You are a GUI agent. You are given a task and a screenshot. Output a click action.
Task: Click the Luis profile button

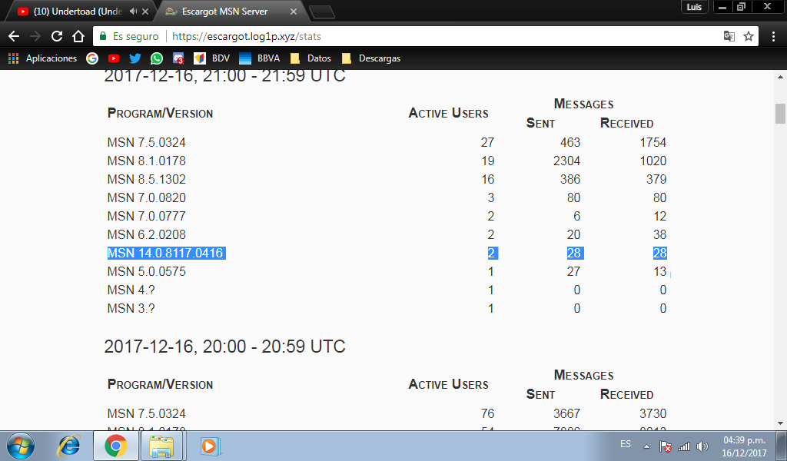point(693,7)
